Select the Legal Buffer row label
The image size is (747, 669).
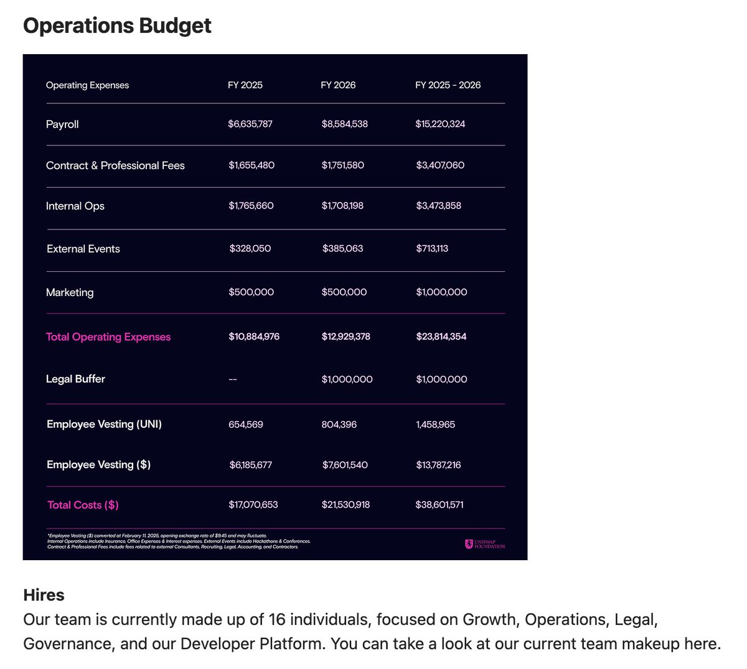[75, 379]
